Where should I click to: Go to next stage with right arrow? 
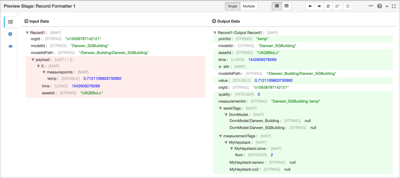[x=319, y=6]
